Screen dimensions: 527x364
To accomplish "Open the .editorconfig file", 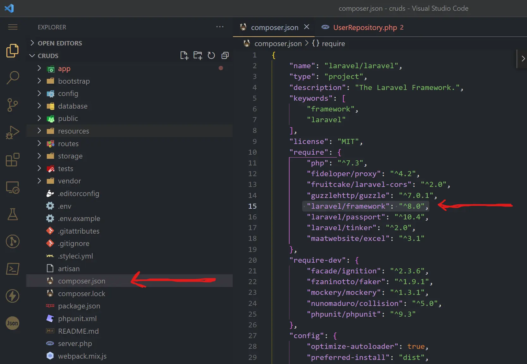I will tap(129, 194).
